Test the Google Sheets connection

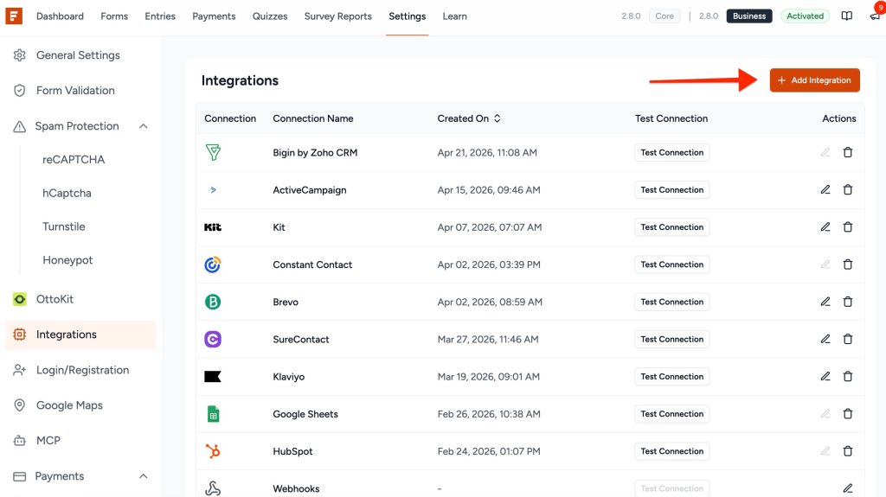click(x=671, y=414)
